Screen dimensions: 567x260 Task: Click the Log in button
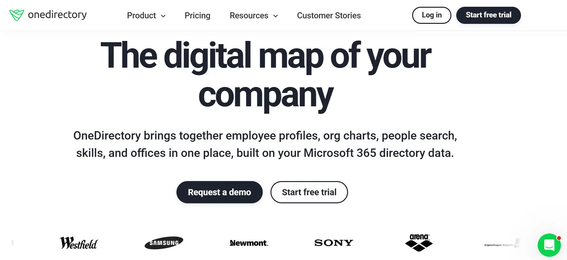tap(431, 15)
